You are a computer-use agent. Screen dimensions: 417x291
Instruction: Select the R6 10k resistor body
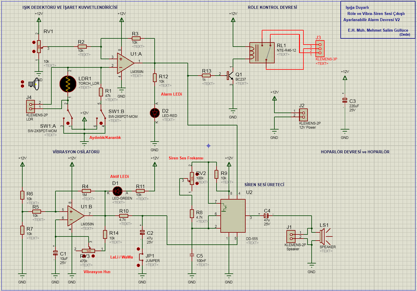[x=22, y=195]
